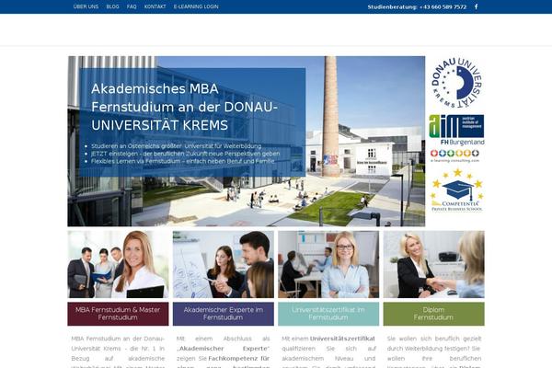Click the 'JETZT einsteigen' bullet text
Viewport: 552px width, 368px height.
pos(185,154)
